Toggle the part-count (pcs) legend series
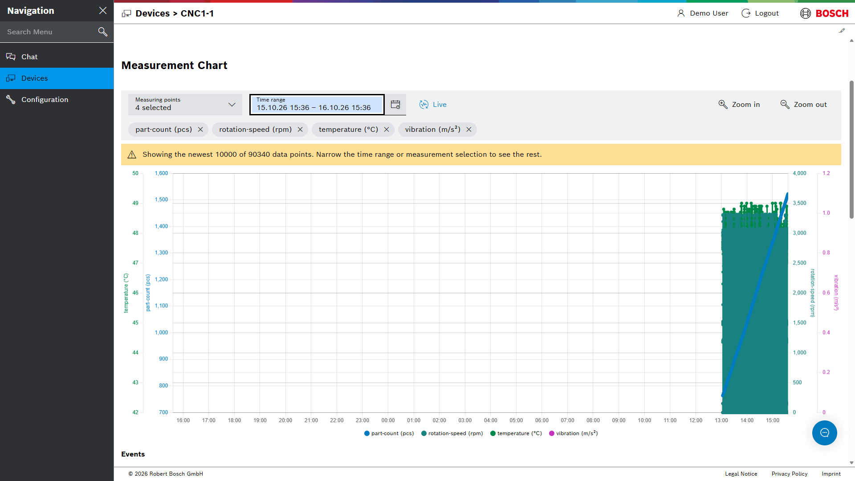 coord(389,433)
